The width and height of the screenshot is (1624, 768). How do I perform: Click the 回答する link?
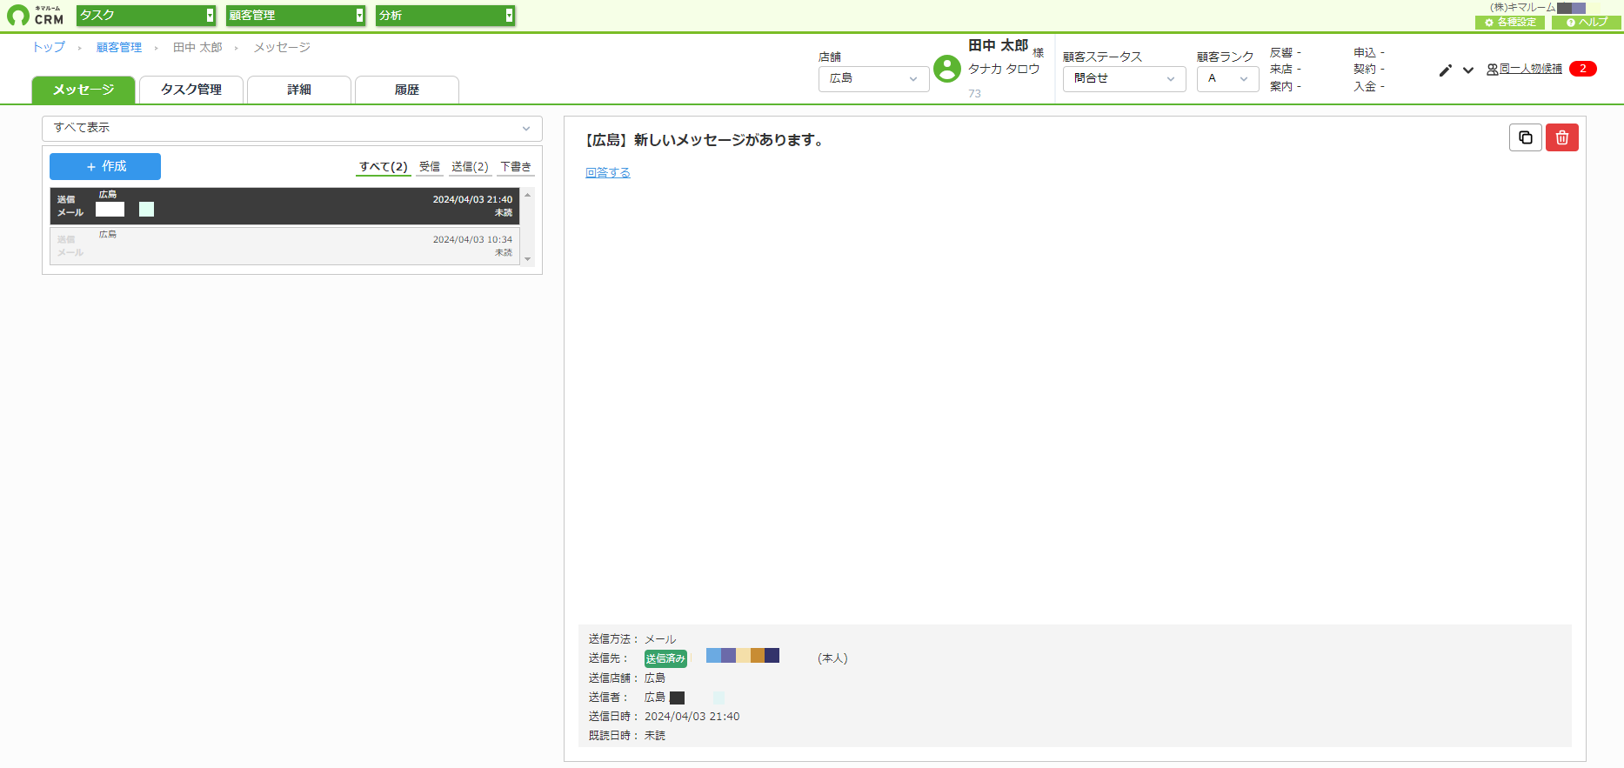[608, 173]
